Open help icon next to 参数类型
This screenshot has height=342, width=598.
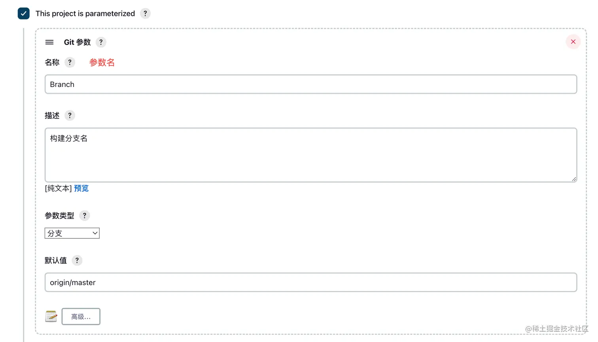coord(84,215)
